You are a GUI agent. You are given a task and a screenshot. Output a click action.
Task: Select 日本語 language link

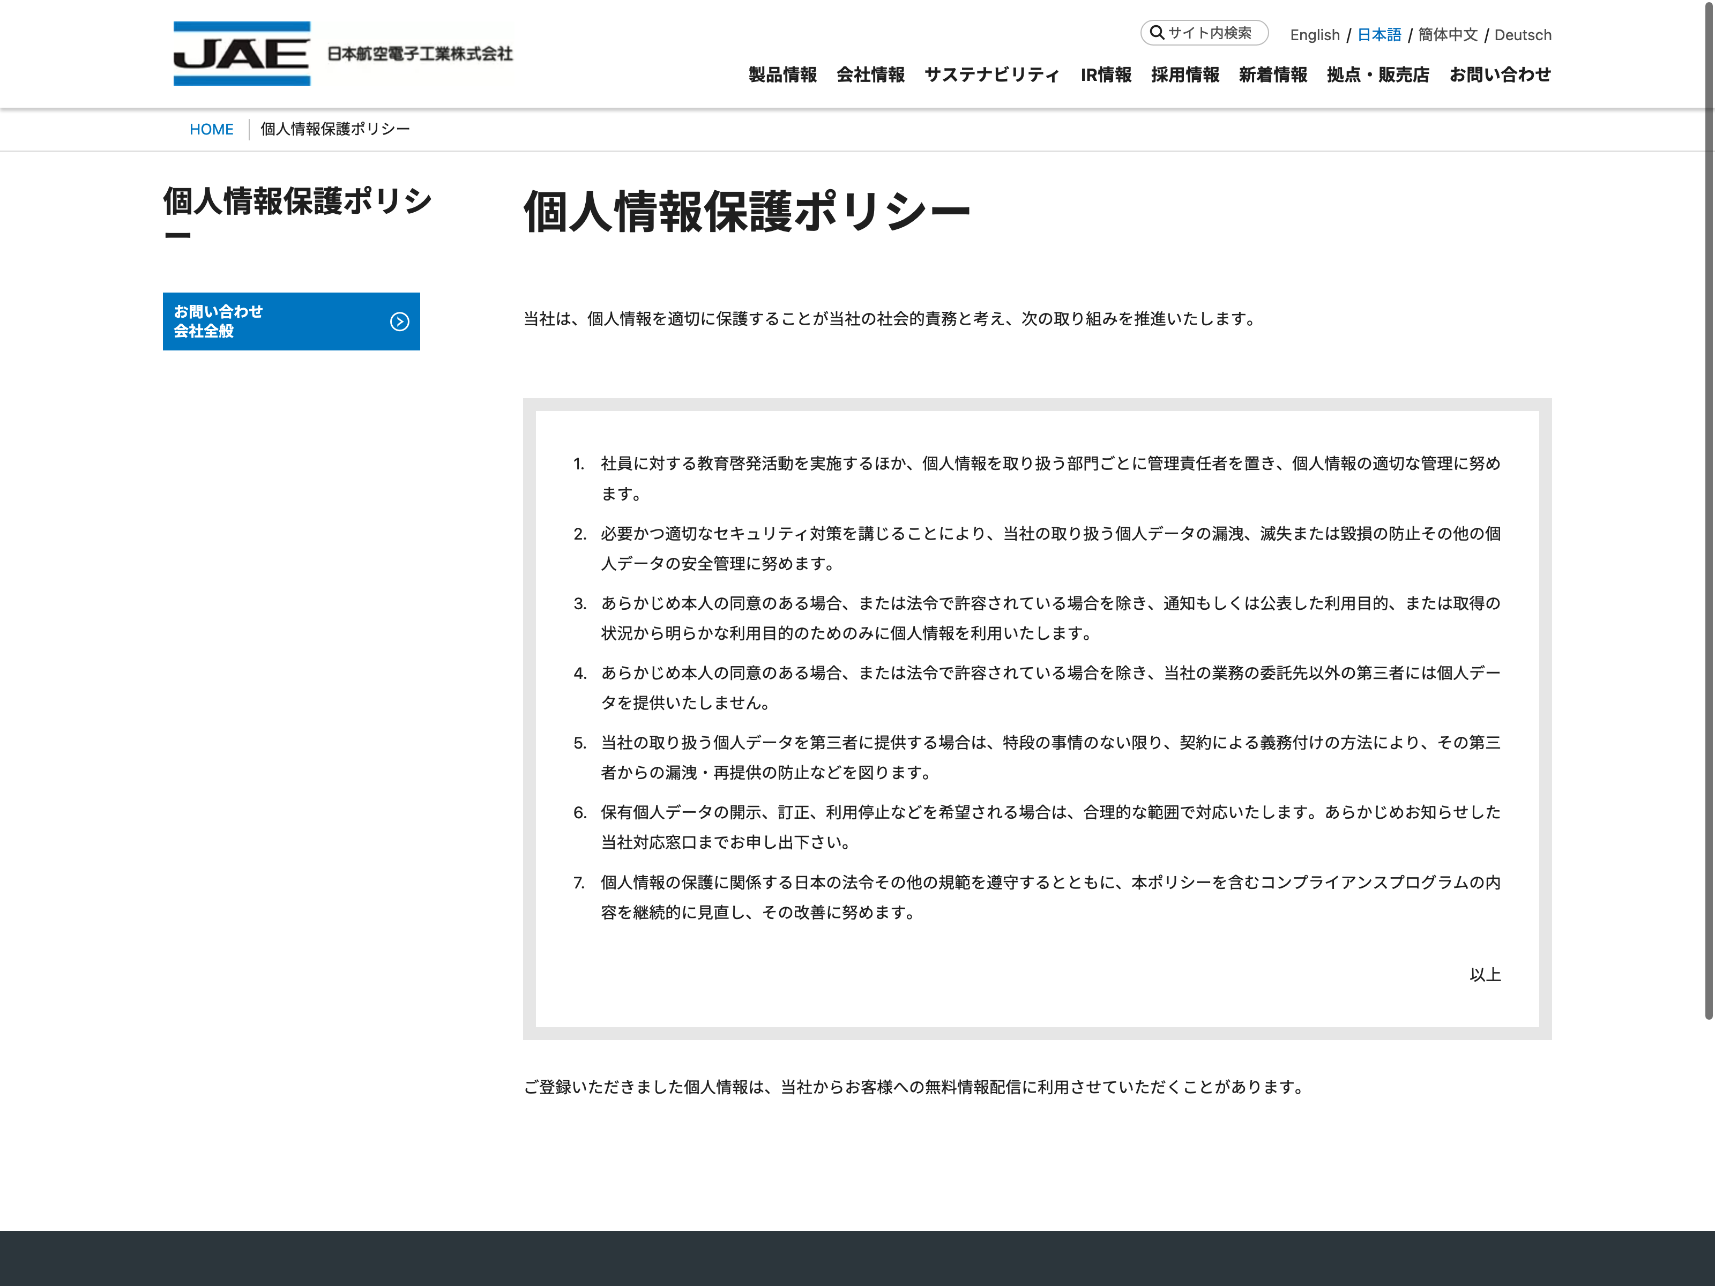1378,35
